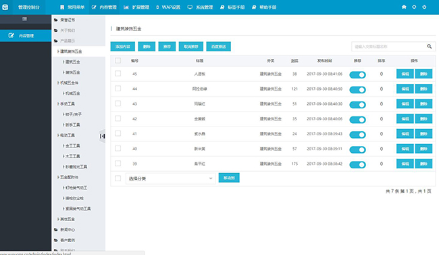Select 机械五金件 in the category tree
The height and width of the screenshot is (255, 439).
point(68,83)
